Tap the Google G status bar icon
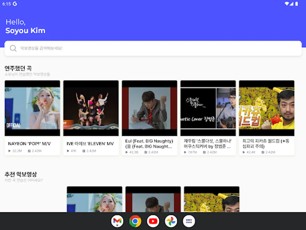Viewport: 306px width, 230px height. [x=15, y=4]
